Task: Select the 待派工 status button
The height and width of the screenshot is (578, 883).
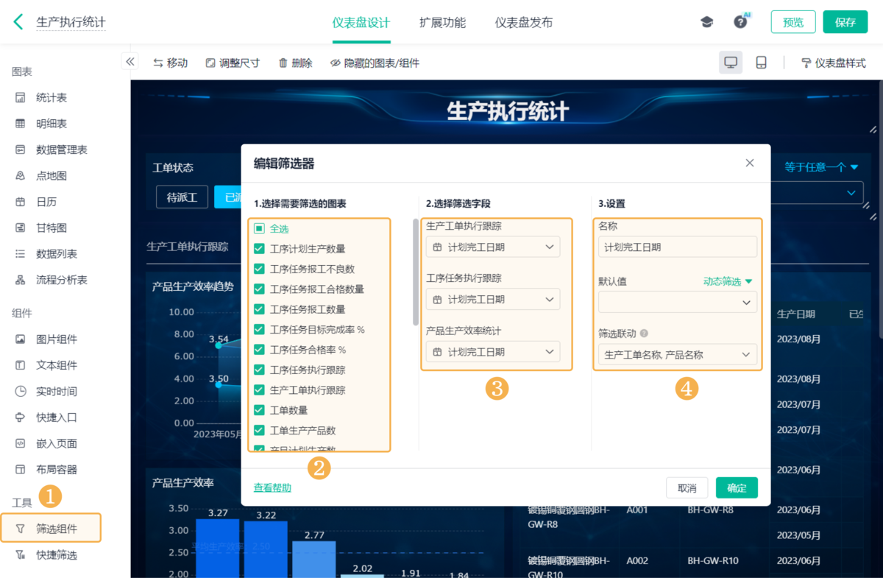Action: coord(182,197)
